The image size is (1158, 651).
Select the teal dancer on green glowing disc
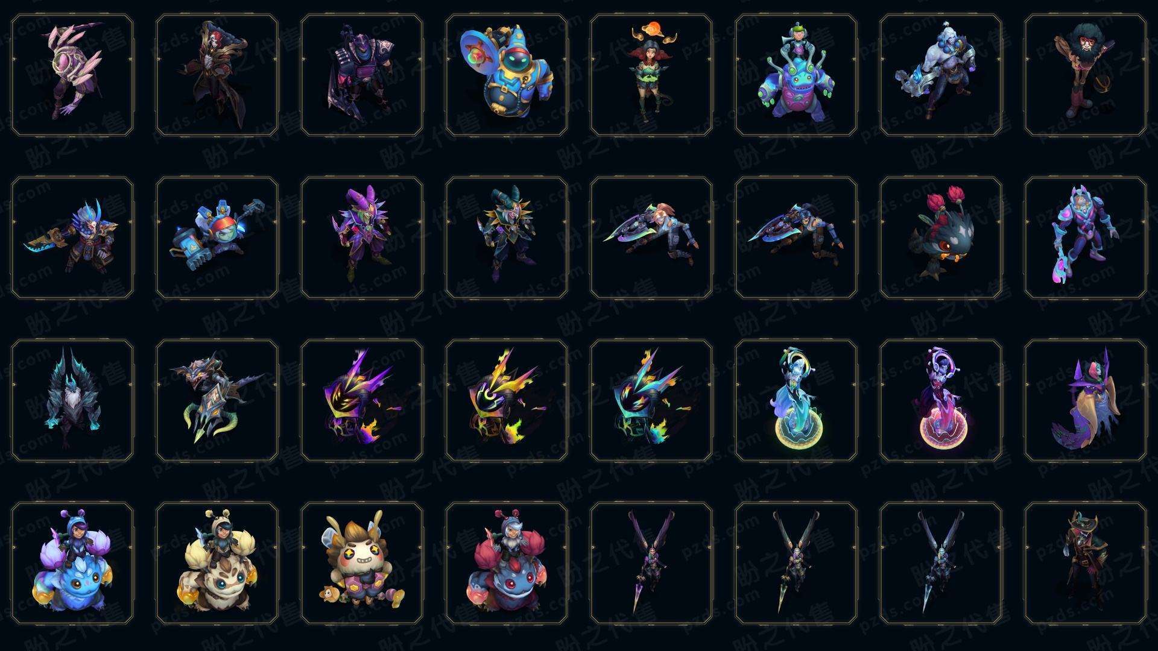[x=796, y=400]
